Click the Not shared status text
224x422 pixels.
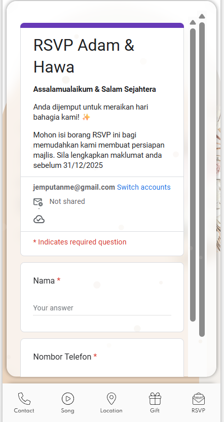[x=67, y=201]
